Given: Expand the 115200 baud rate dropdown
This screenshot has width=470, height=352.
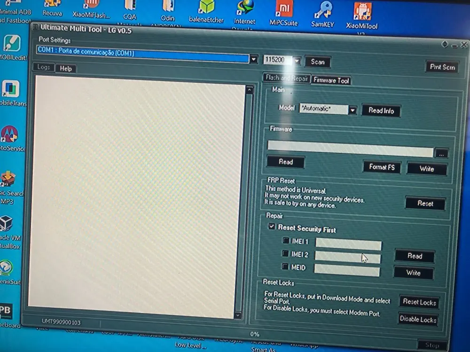Looking at the screenshot, I should [x=297, y=61].
